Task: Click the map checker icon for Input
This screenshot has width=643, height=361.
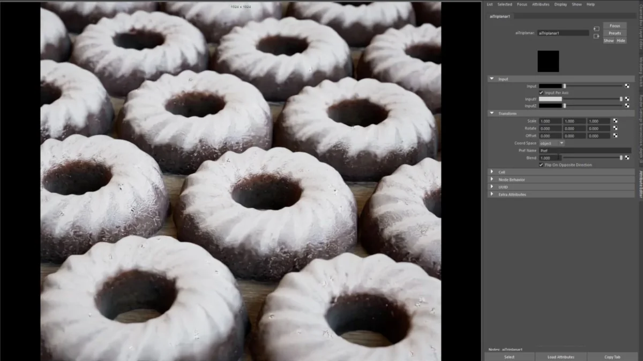Action: [x=627, y=86]
